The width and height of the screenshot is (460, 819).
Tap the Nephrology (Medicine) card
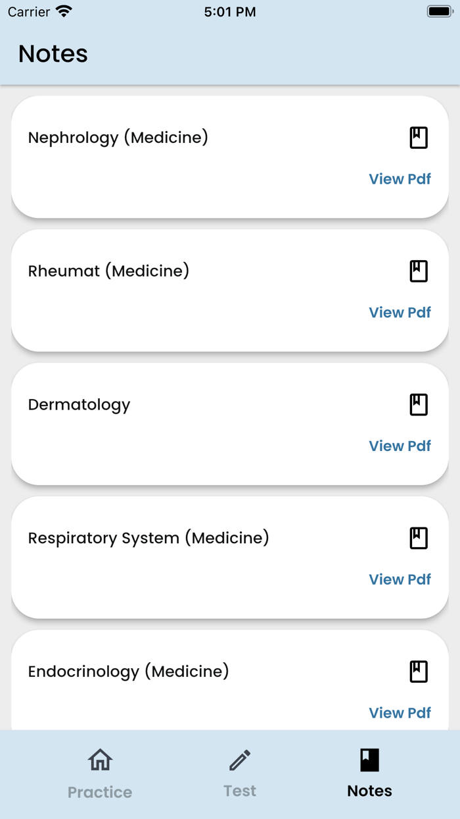[x=230, y=157]
